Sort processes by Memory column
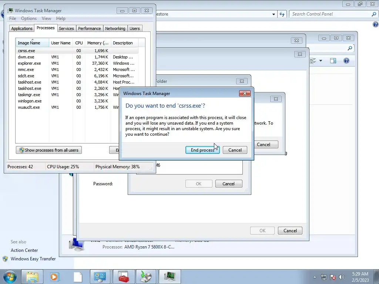The width and height of the screenshot is (379, 284). pyautogui.click(x=98, y=43)
